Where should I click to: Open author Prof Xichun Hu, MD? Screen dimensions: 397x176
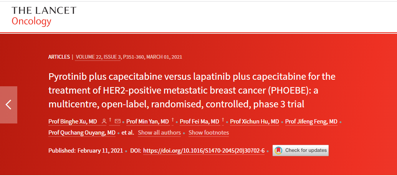255,122
